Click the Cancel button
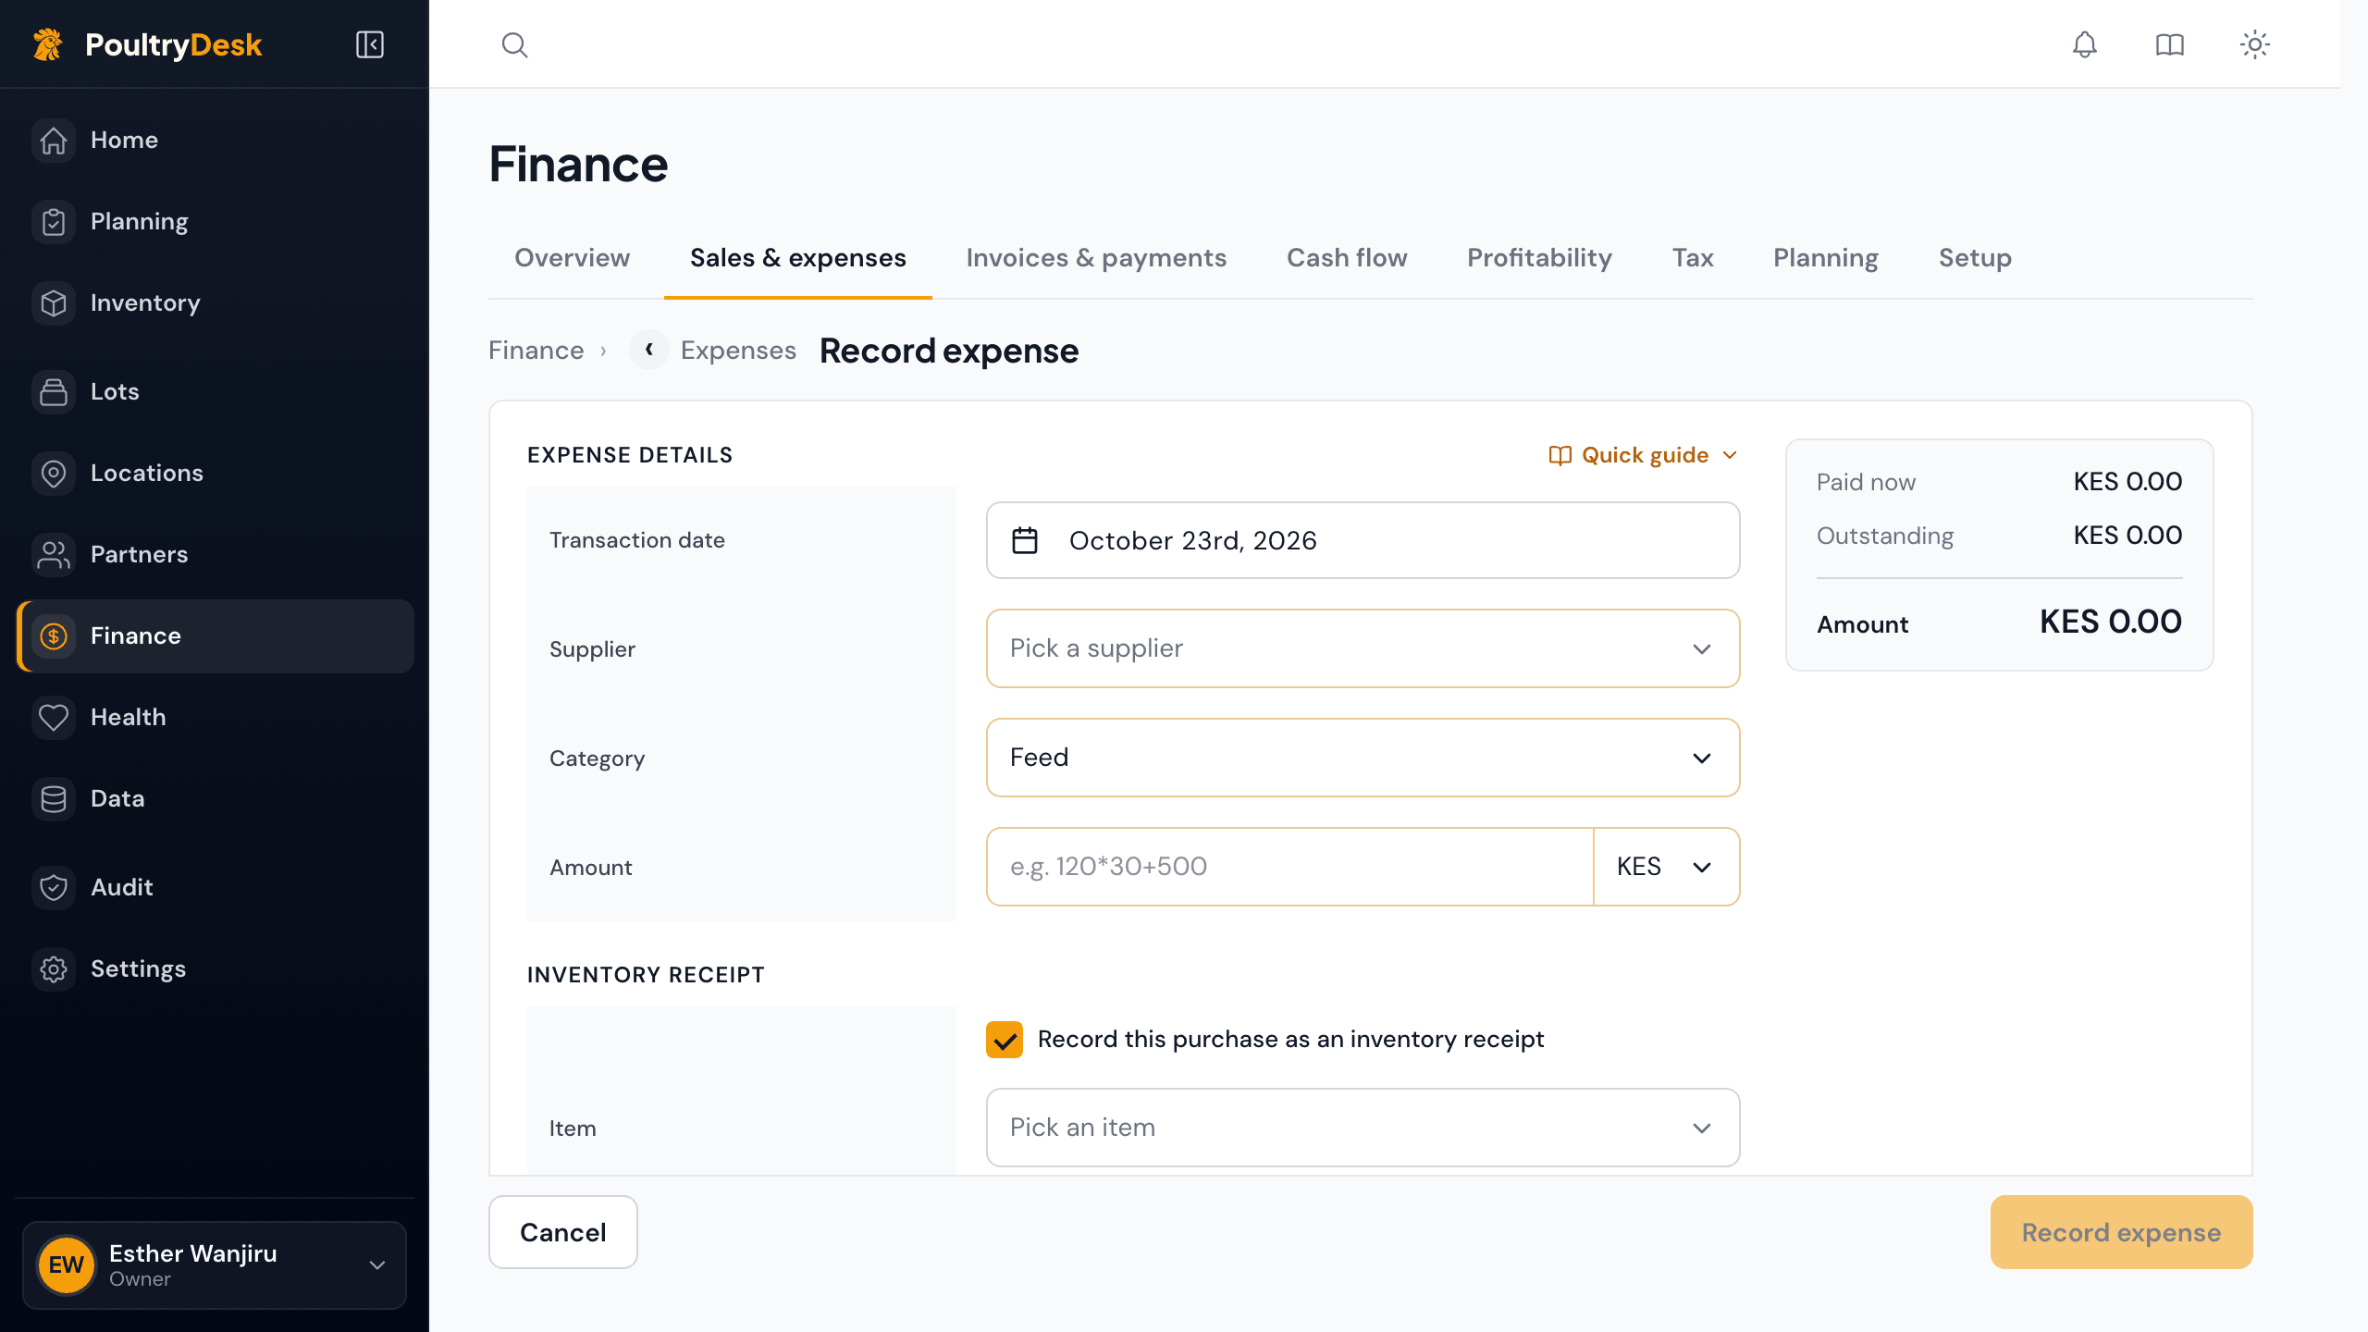The image size is (2368, 1332). click(x=562, y=1232)
